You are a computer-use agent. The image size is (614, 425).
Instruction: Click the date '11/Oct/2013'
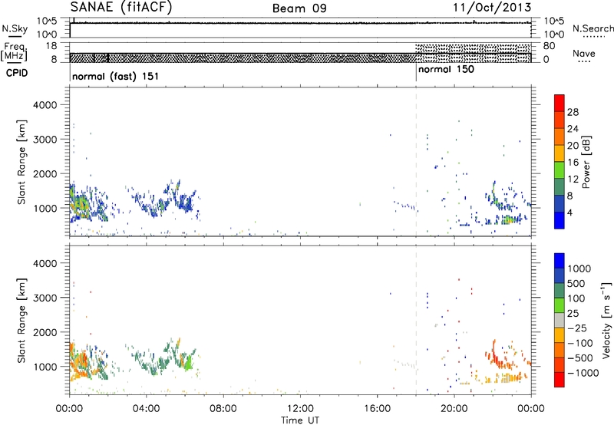tap(492, 8)
